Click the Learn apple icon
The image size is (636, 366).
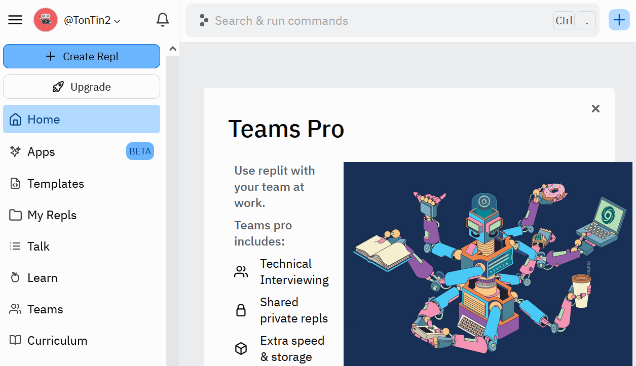coord(16,277)
